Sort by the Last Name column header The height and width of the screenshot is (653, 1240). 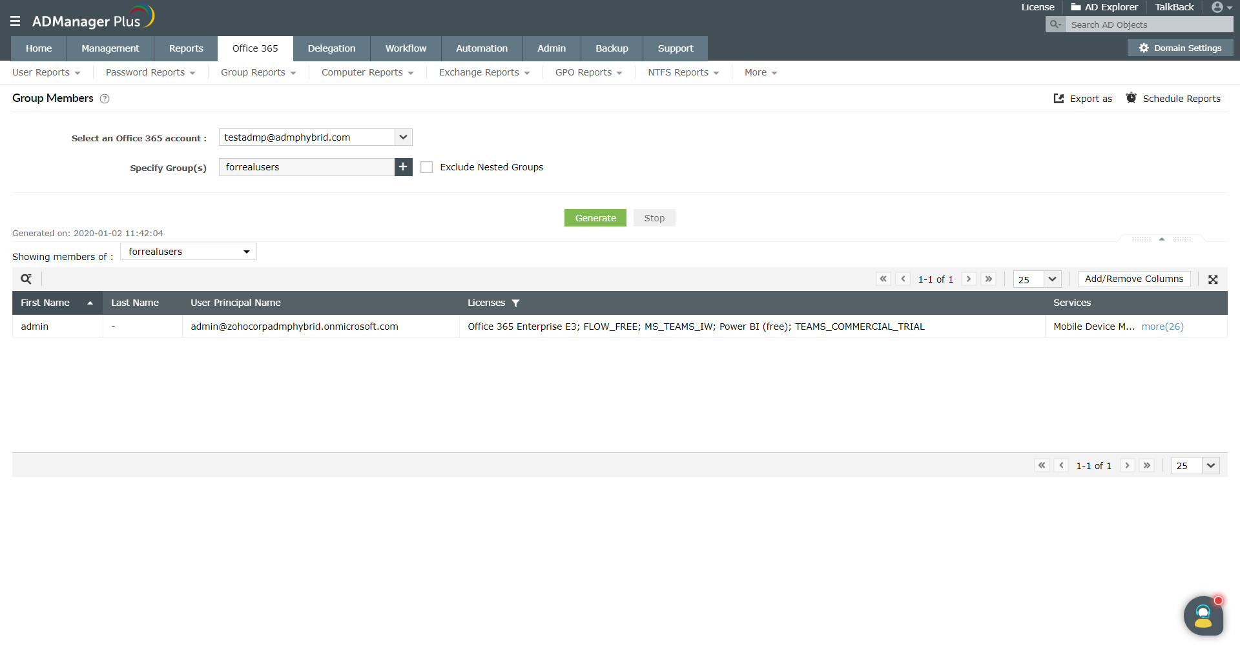coord(135,303)
